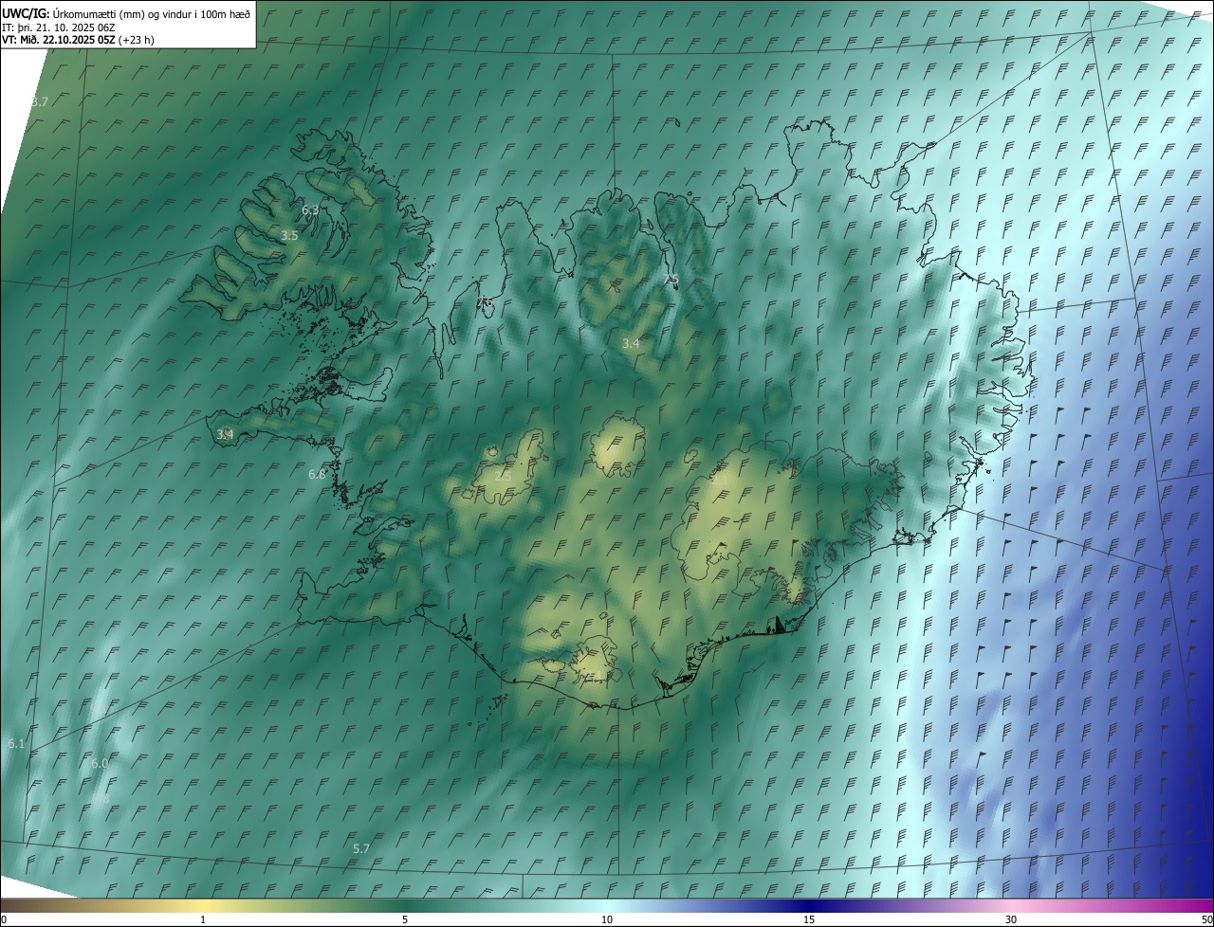1214x927 pixels.
Task: Click the "3.4" value on Snæfellsnes peninsula
Action: coord(225,434)
